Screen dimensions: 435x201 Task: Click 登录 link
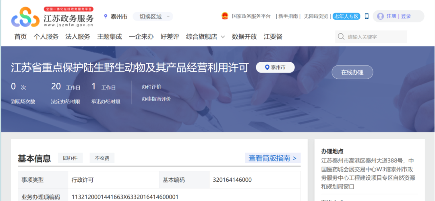click(406, 16)
